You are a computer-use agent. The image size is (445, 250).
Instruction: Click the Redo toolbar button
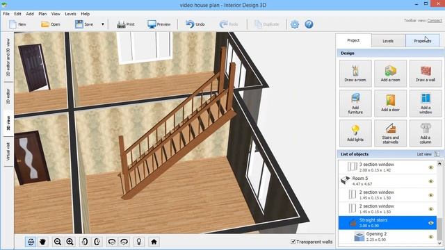(229, 24)
